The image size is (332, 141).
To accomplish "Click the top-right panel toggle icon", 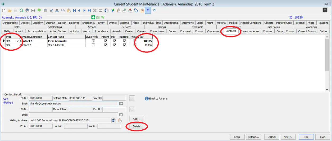I will coord(325,10).
